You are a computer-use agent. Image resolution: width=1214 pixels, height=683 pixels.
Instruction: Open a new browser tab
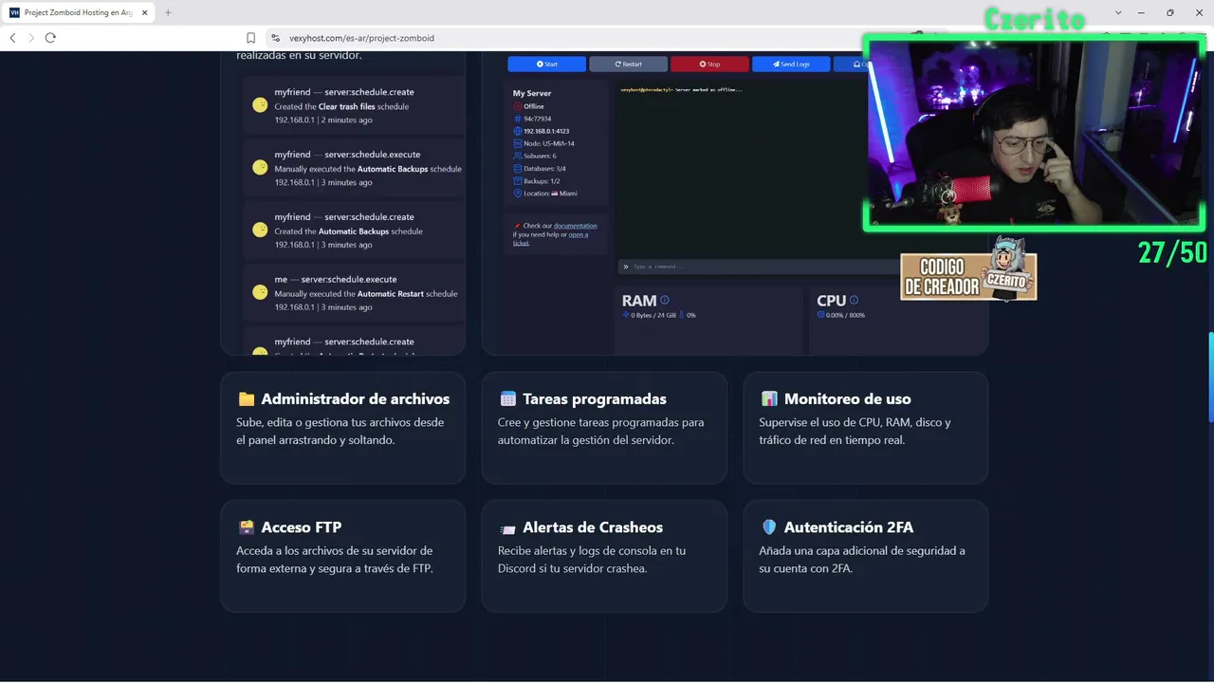(x=168, y=12)
